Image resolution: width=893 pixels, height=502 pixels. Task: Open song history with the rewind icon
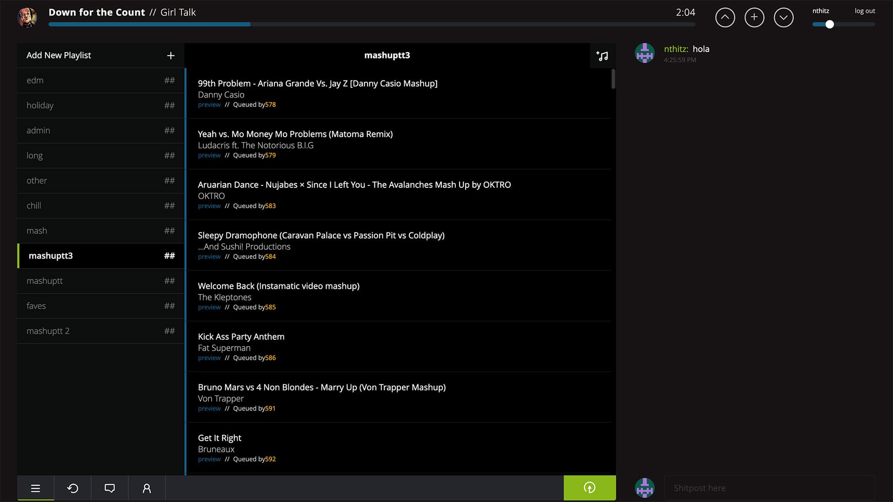(x=73, y=488)
